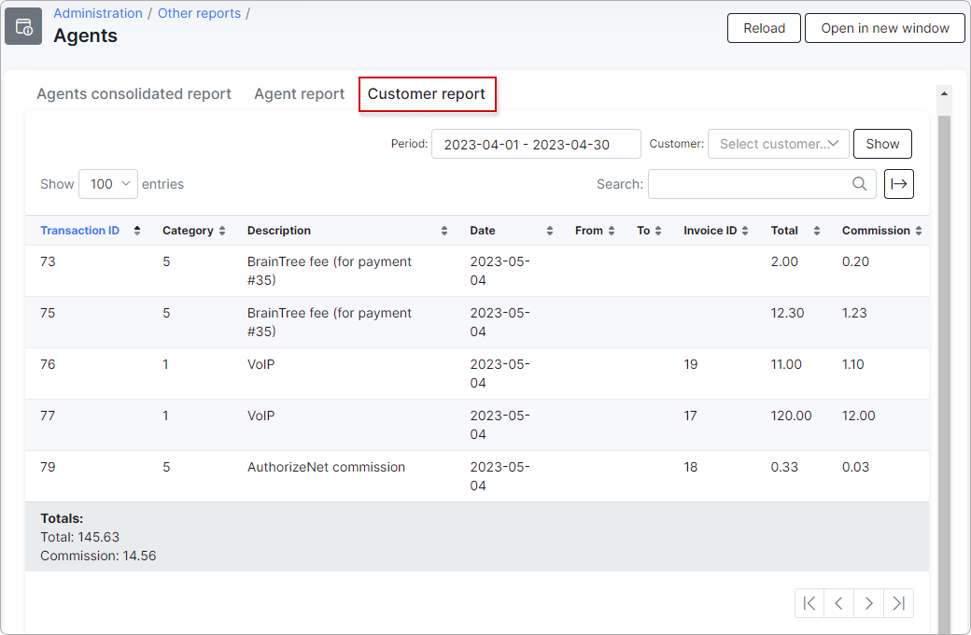
Task: Sort table by From column
Action: [612, 231]
